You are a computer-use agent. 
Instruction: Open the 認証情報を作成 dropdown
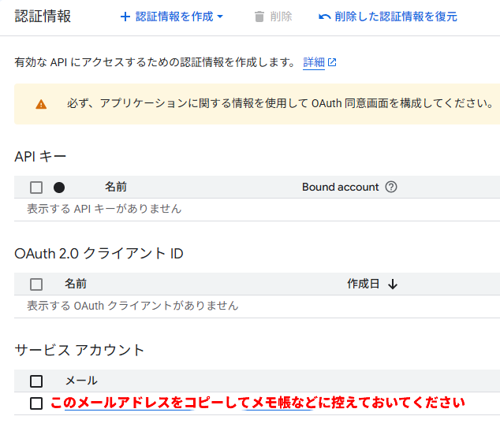(172, 17)
